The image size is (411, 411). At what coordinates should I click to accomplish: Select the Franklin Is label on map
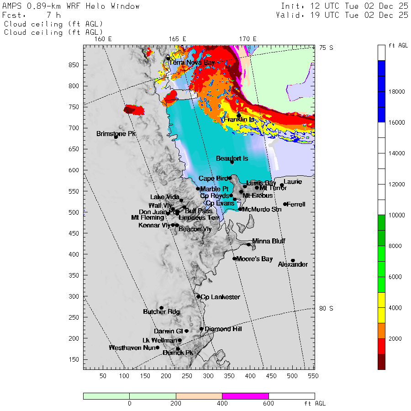[239, 120]
